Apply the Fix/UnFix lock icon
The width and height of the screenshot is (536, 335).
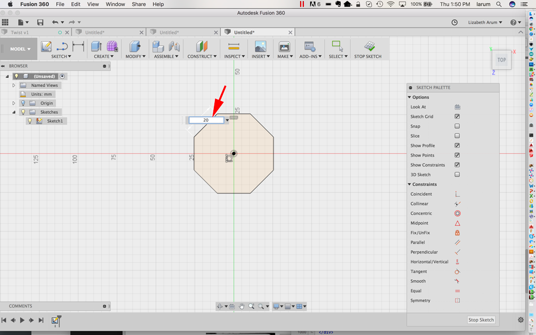(x=457, y=233)
